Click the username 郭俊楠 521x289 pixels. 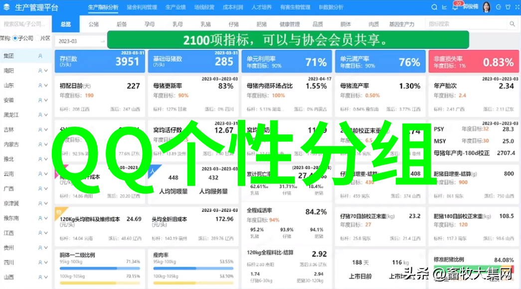[x=471, y=7]
